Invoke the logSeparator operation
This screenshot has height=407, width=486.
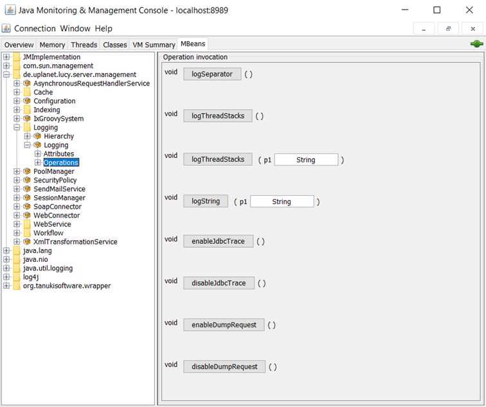[x=212, y=74]
